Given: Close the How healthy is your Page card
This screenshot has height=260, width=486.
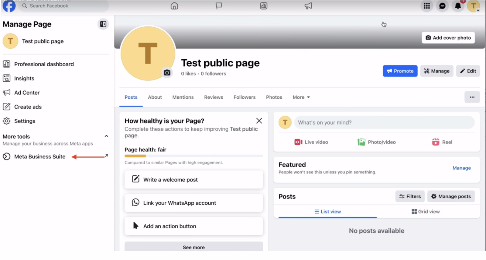Looking at the screenshot, I should (x=259, y=121).
